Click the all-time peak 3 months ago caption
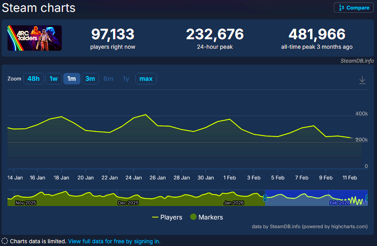Screen dimensions: 377x246 point(317,47)
